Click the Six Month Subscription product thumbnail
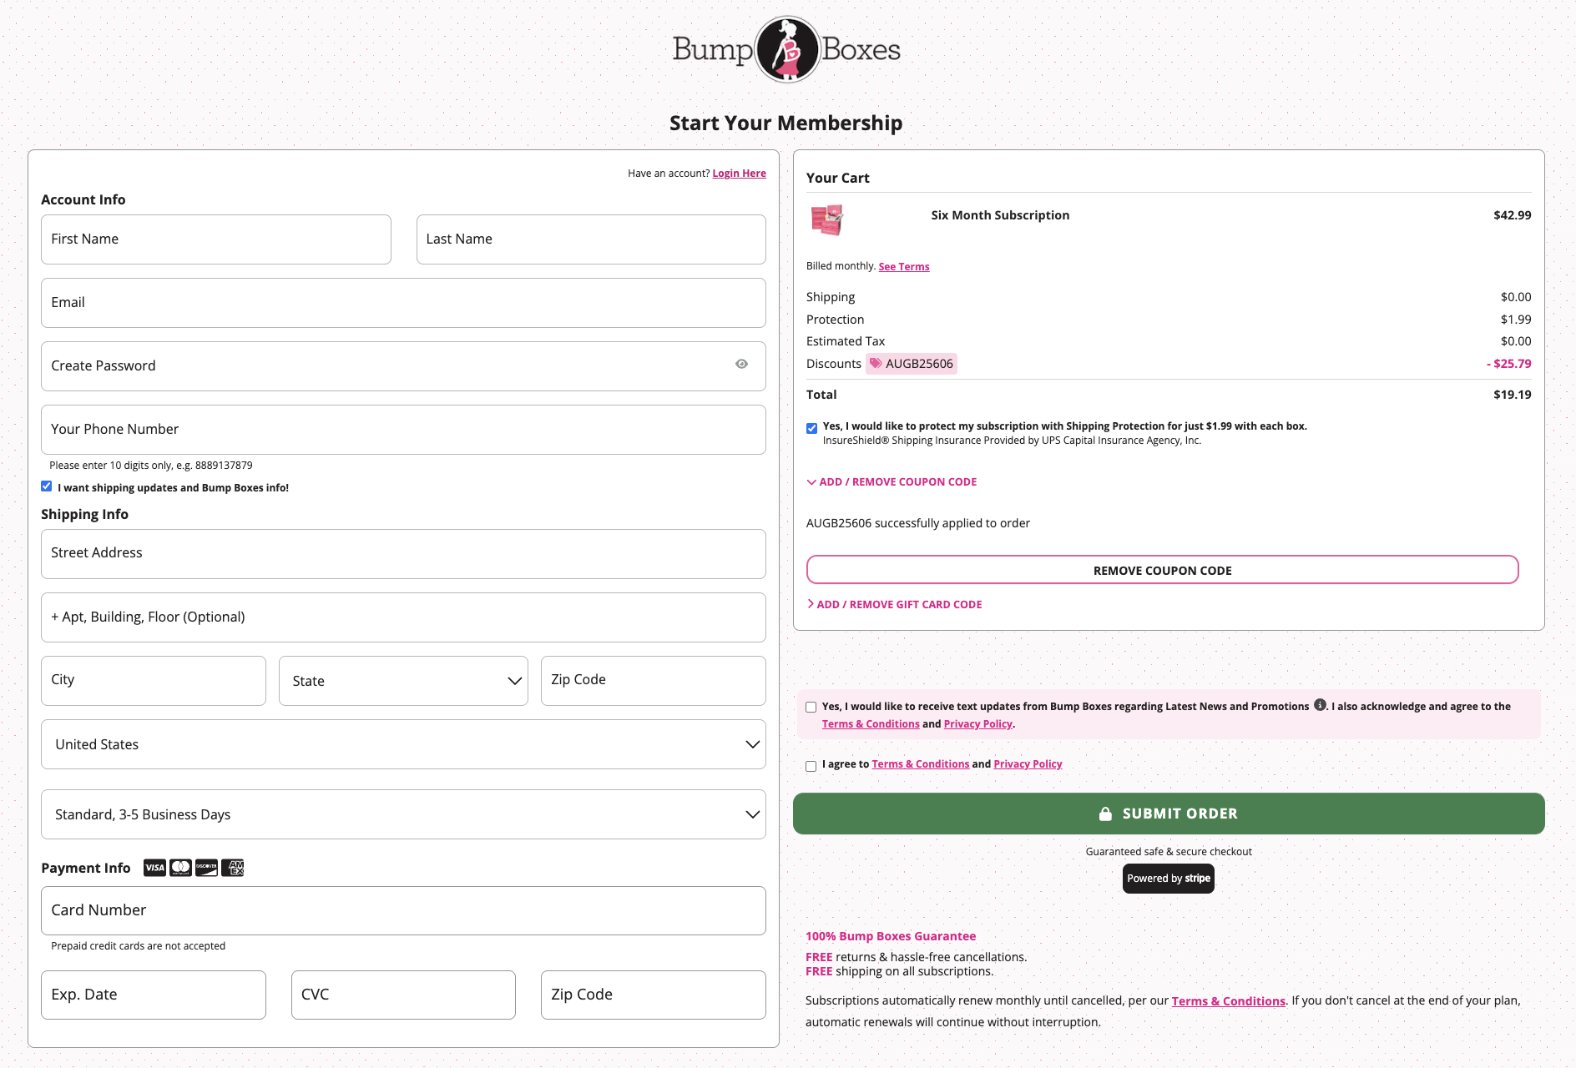 pyautogui.click(x=827, y=219)
